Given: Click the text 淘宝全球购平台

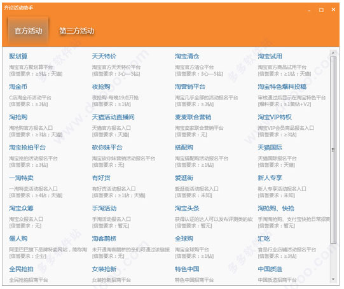Looking at the screenshot, I should (192, 250).
